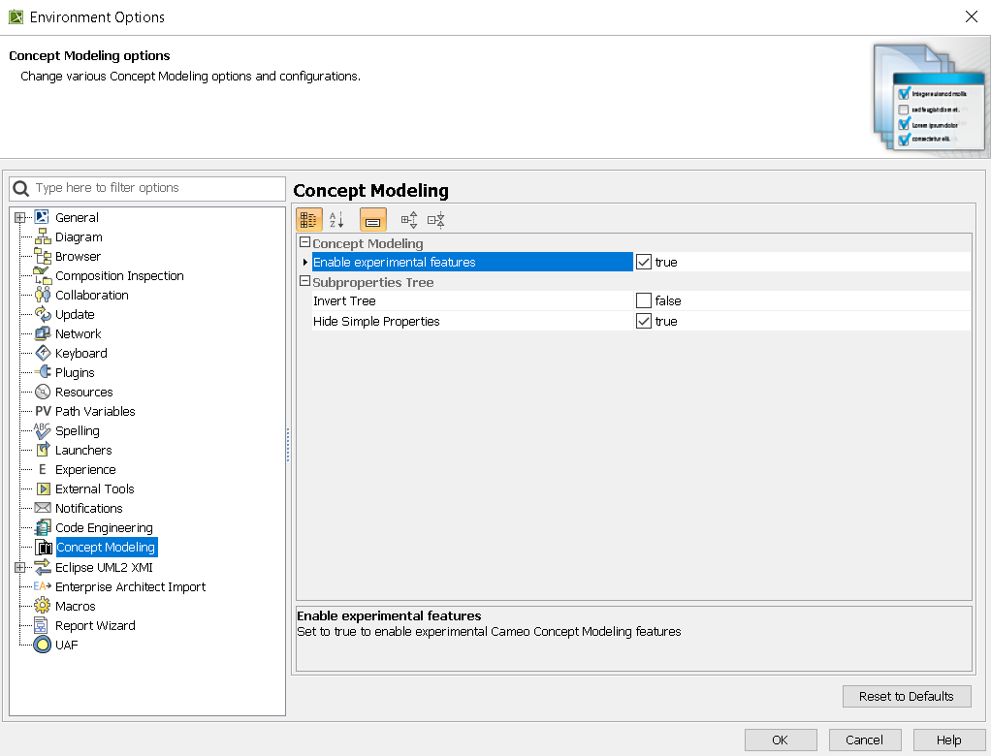Image resolution: width=991 pixels, height=756 pixels.
Task: Uncheck Enable experimental features checkbox
Action: tap(644, 263)
